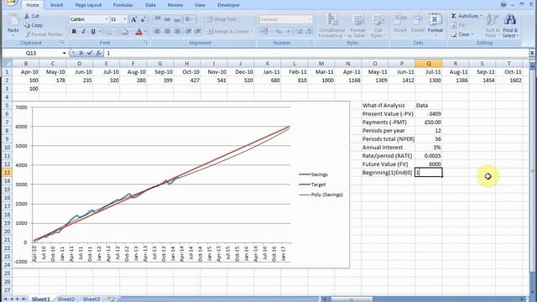The height and width of the screenshot is (302, 537).
Task: Select the Future Value cell showing 6000
Action: point(429,164)
